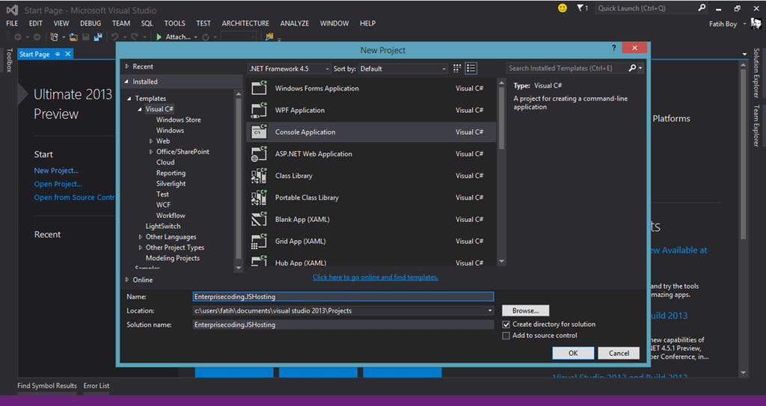Click the Search Installed Templates field

pyautogui.click(x=567, y=68)
